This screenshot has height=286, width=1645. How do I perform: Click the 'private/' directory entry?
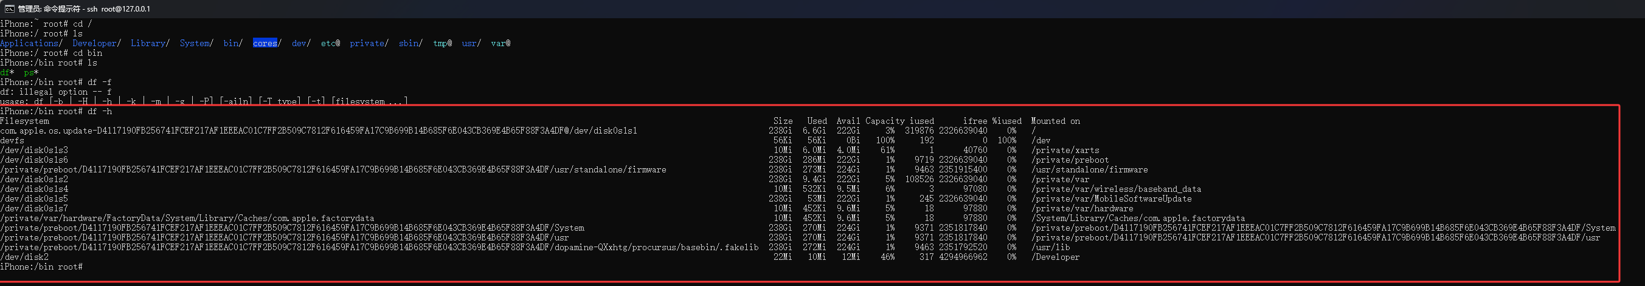click(369, 43)
